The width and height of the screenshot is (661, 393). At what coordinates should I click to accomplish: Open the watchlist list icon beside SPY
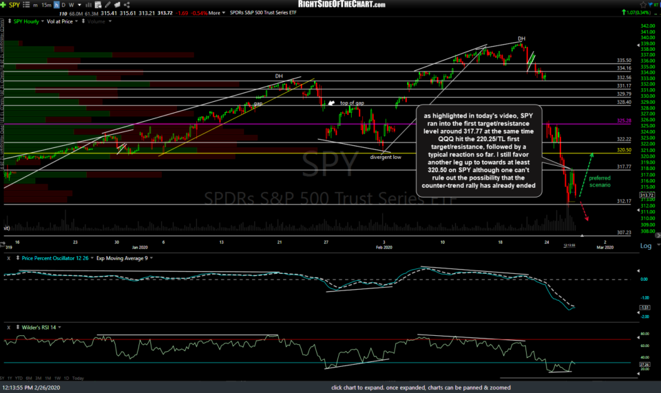26,5
